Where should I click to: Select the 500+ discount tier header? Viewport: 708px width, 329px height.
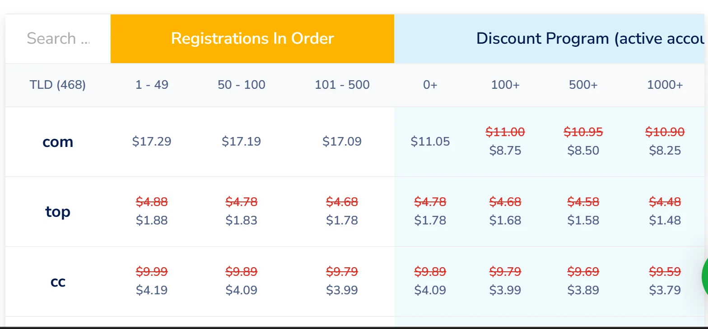coord(583,85)
